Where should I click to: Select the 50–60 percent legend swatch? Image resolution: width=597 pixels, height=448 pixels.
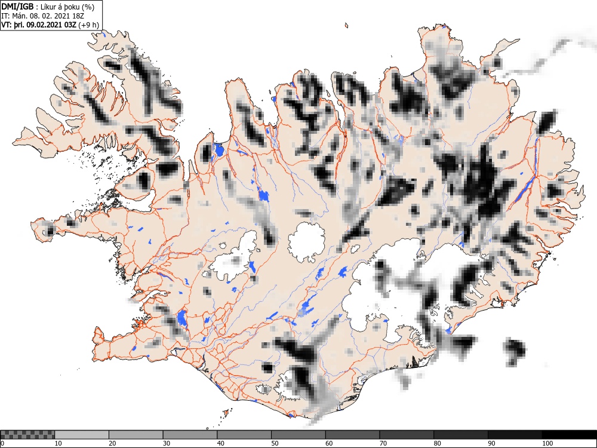click(298, 435)
